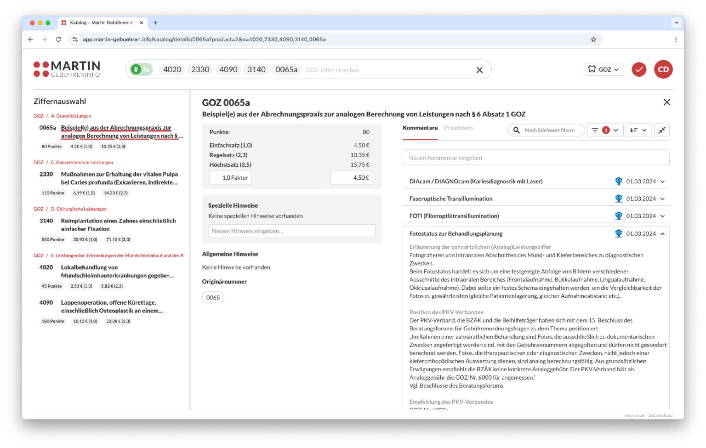706x448 pixels.
Task: Close the GOZ 0065a detail panel
Action: pos(666,102)
